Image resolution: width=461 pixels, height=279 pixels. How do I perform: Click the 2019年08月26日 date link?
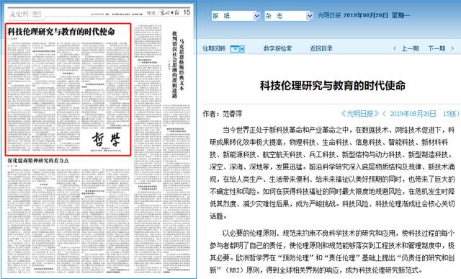point(413,114)
